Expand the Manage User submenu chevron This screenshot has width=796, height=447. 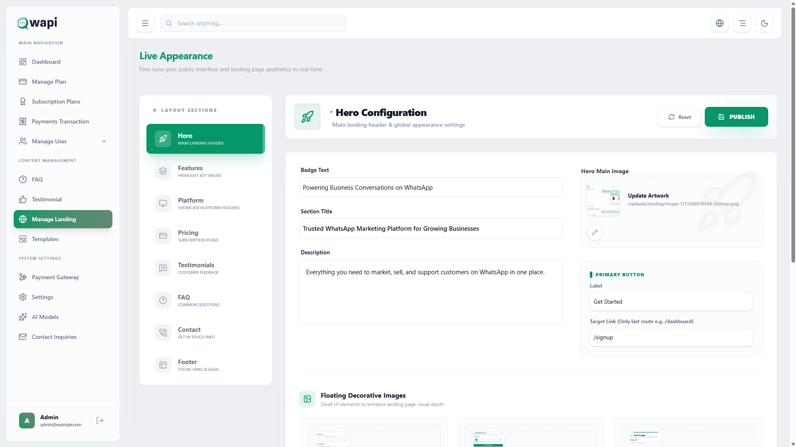[x=104, y=141]
